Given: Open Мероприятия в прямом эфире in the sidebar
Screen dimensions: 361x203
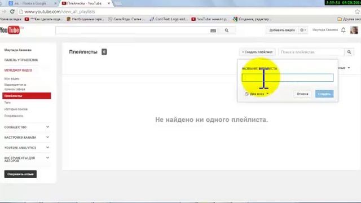Looking at the screenshot, I should (x=15, y=87).
